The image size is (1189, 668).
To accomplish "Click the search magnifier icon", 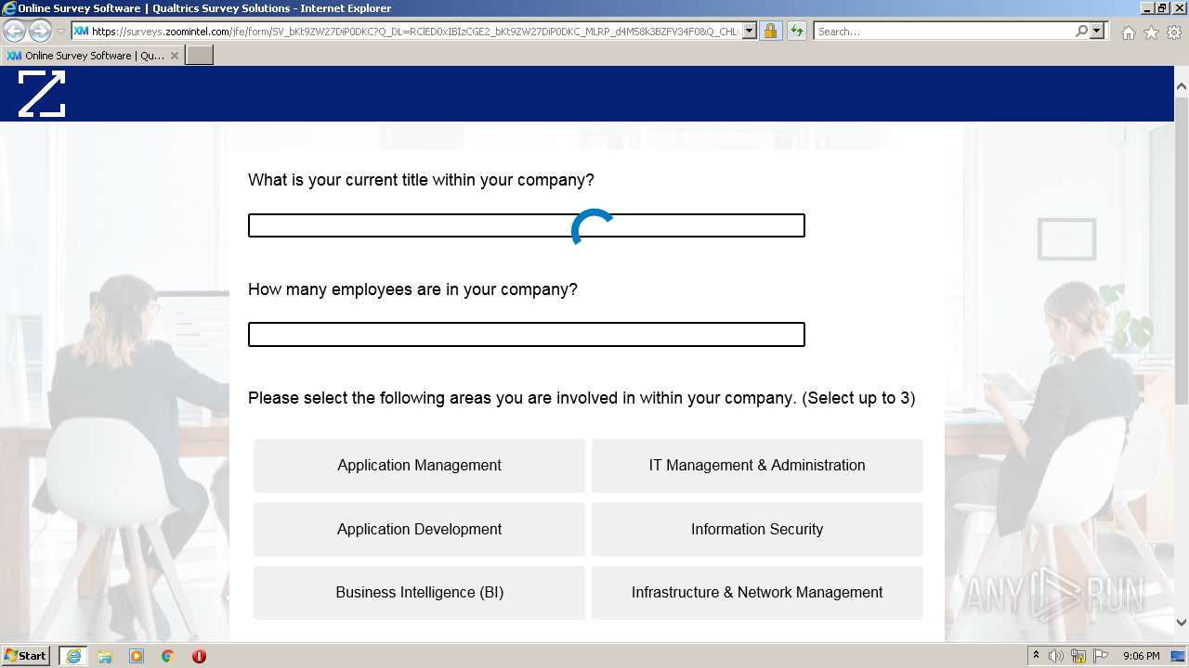I will (x=1081, y=31).
